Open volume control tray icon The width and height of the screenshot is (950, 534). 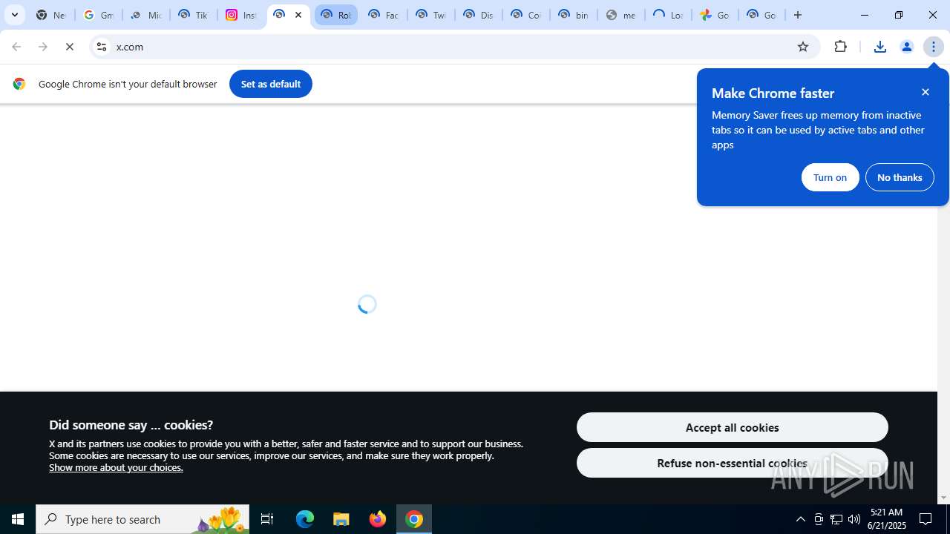[854, 519]
